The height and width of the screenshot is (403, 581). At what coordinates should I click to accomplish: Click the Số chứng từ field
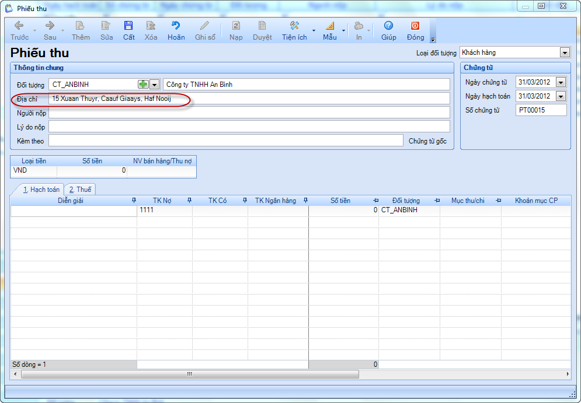(541, 110)
